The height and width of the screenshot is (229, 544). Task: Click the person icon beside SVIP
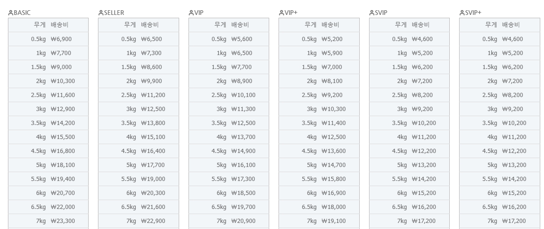[372, 13]
